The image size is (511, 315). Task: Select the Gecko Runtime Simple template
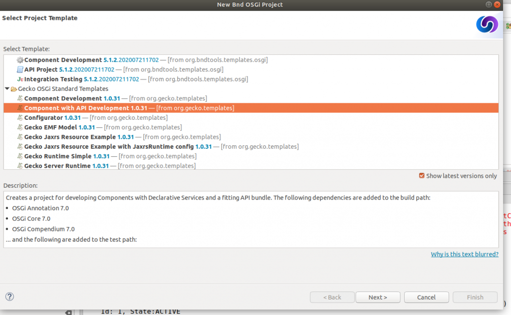[251, 156]
